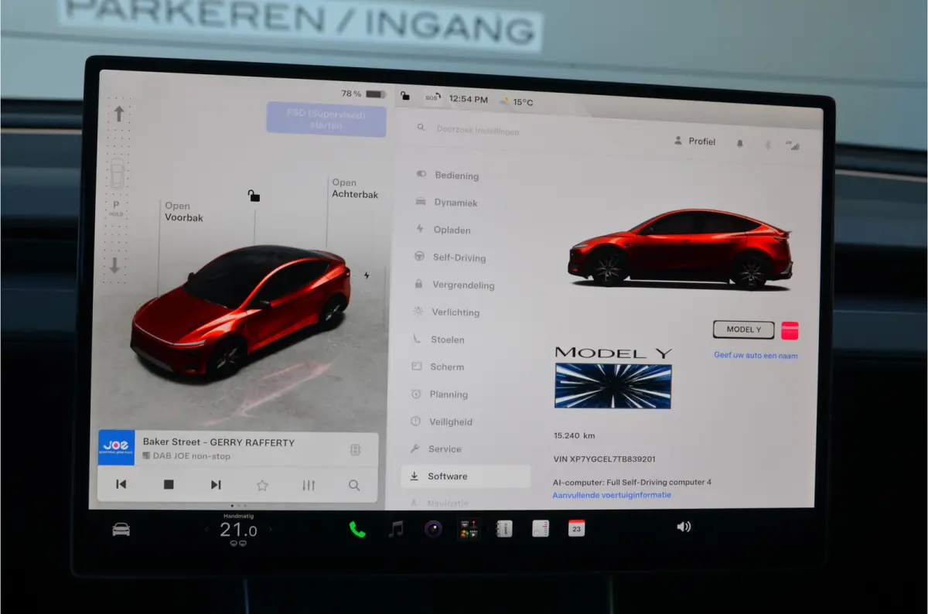Image resolution: width=928 pixels, height=614 pixels.
Task: Select the Software settings tab
Action: [466, 476]
